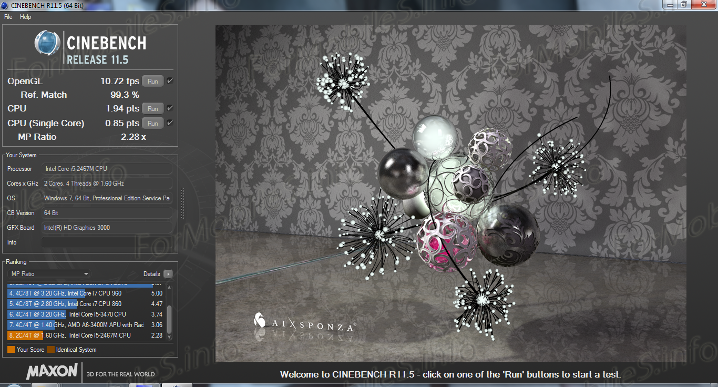Click the ranking list scroll-up arrow
The width and height of the screenshot is (718, 387).
(x=169, y=287)
